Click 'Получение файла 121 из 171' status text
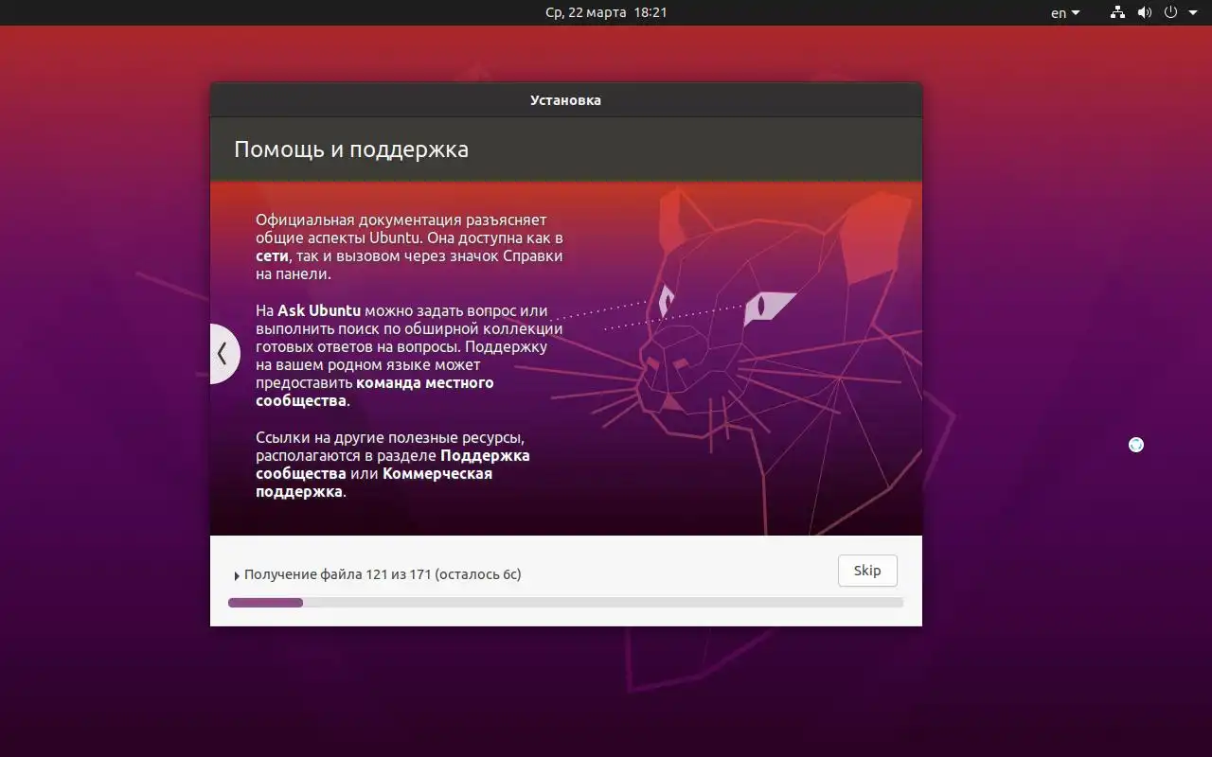This screenshot has height=757, width=1212. pyautogui.click(x=383, y=574)
